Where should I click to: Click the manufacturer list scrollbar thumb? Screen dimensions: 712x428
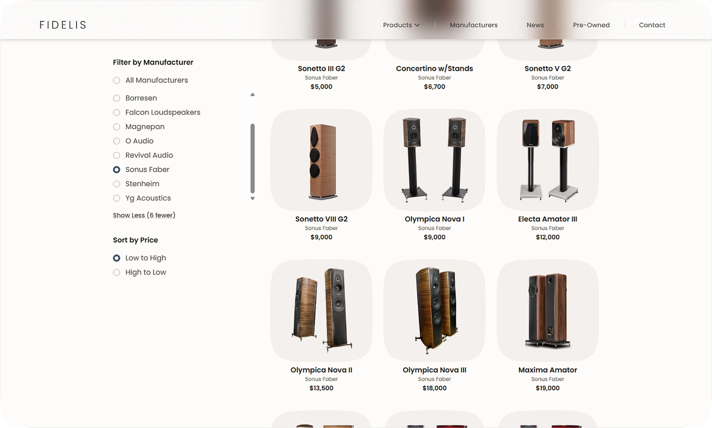(x=253, y=158)
